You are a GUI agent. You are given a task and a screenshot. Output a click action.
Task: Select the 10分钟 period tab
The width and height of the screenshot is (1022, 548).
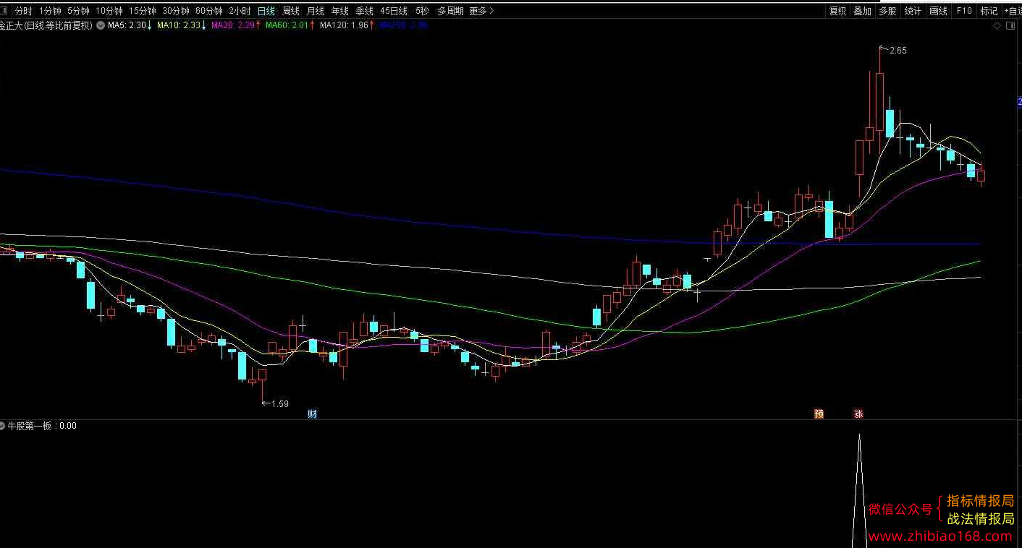(109, 11)
